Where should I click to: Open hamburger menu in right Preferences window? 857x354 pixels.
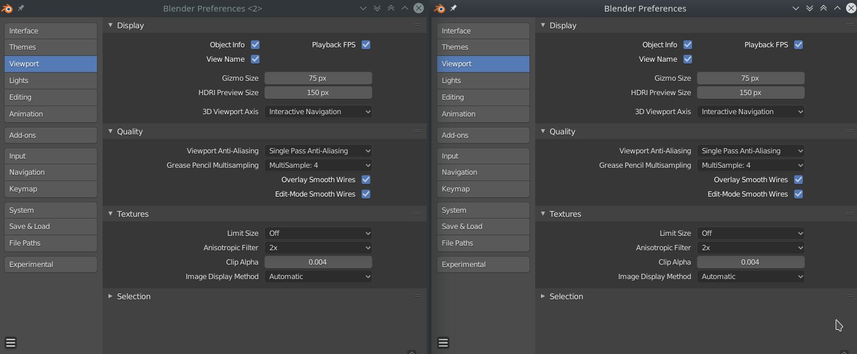point(443,343)
